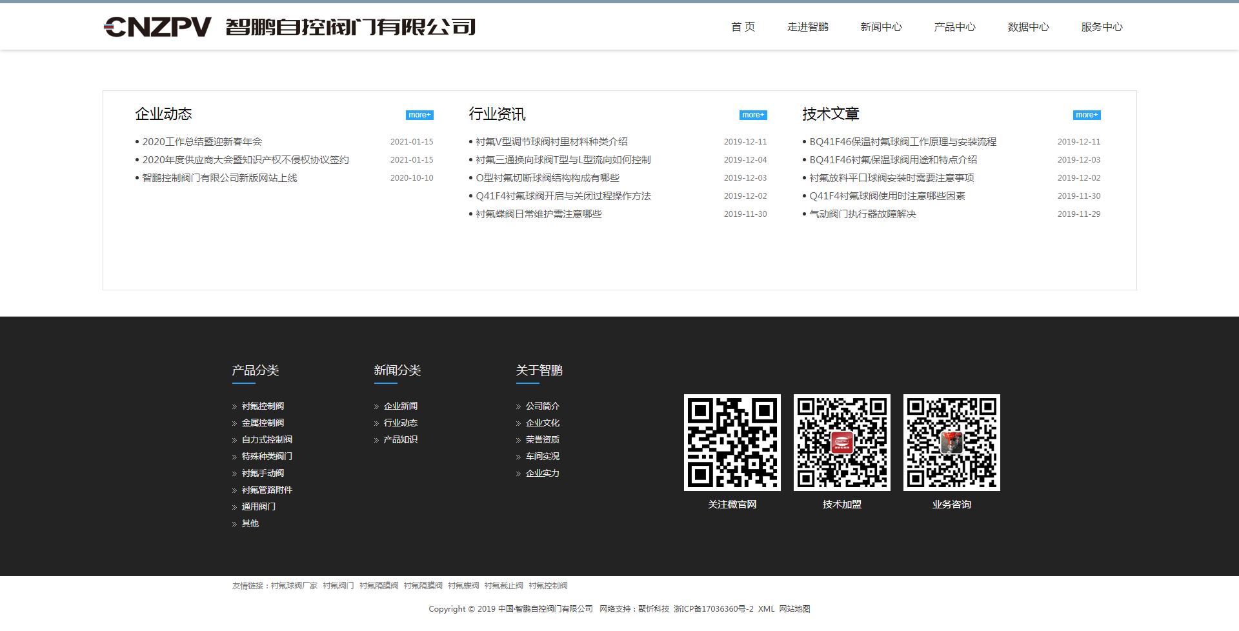Open more+ for 技术文章 section
Viewport: 1239px width, 631px height.
1086,115
